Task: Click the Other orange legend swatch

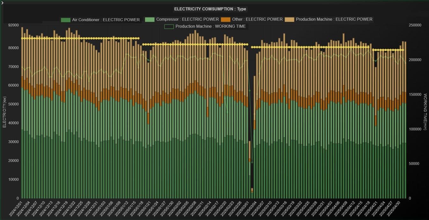Action: pos(226,19)
